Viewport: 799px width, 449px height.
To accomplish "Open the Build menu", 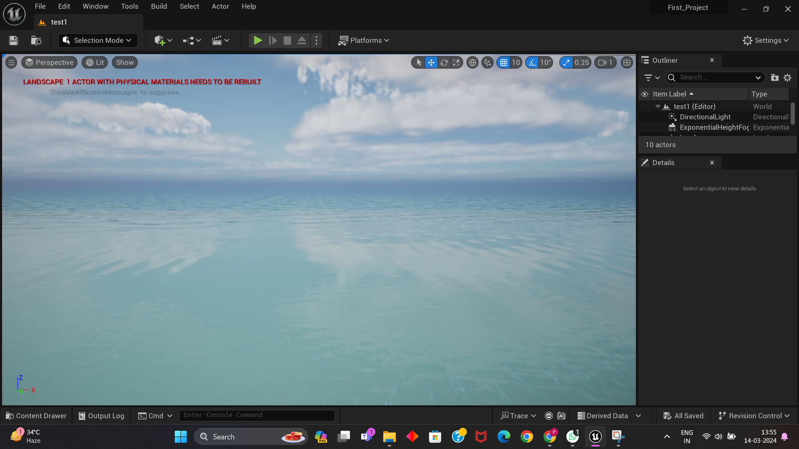I will pyautogui.click(x=159, y=6).
